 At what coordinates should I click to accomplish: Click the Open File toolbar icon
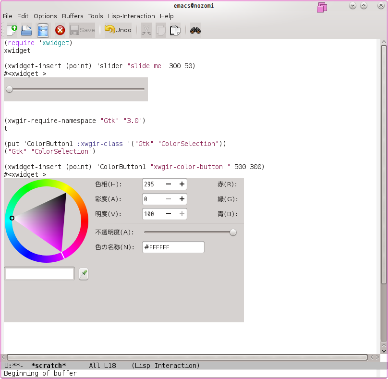tap(26, 30)
